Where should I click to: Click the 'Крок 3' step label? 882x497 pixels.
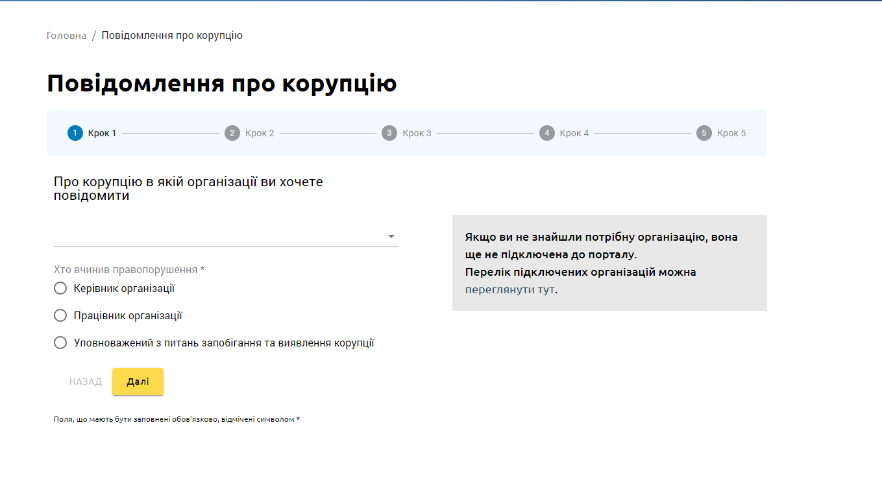pos(417,133)
